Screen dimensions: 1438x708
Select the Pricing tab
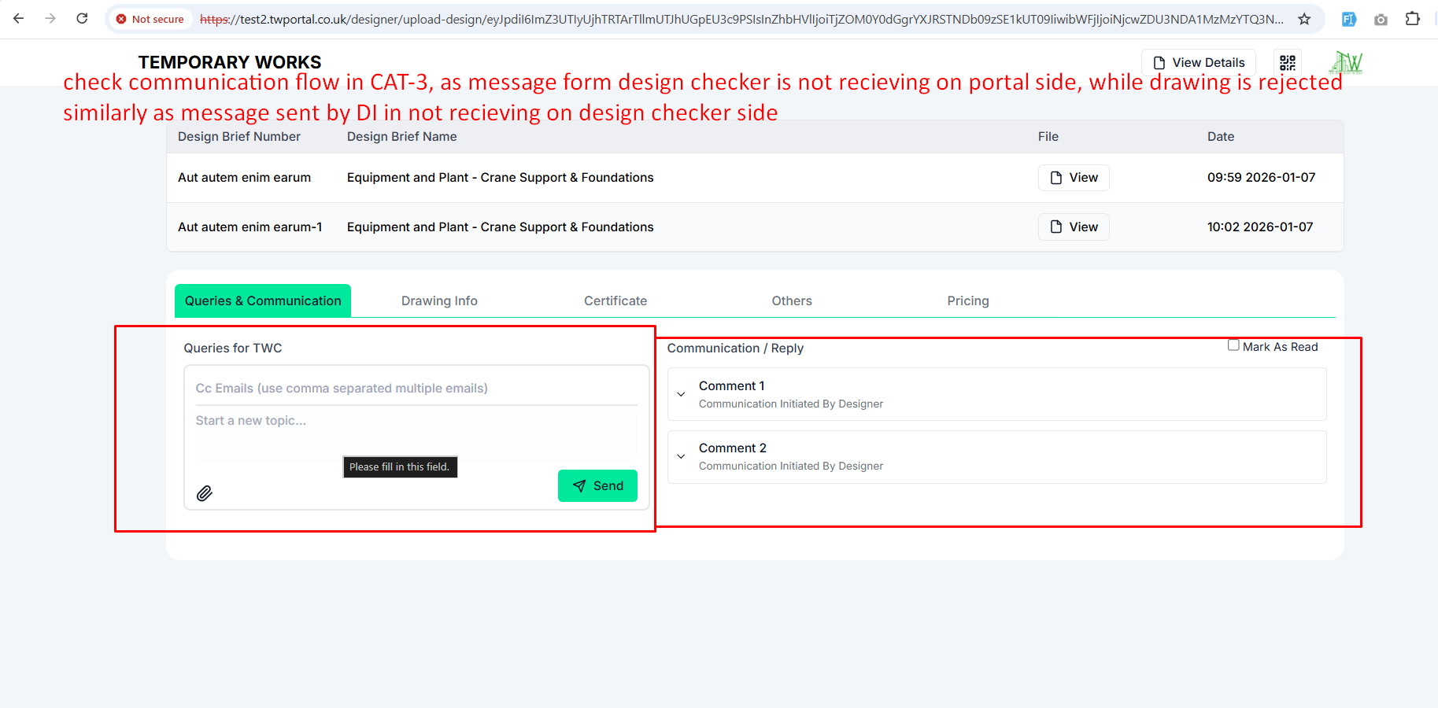(x=968, y=301)
